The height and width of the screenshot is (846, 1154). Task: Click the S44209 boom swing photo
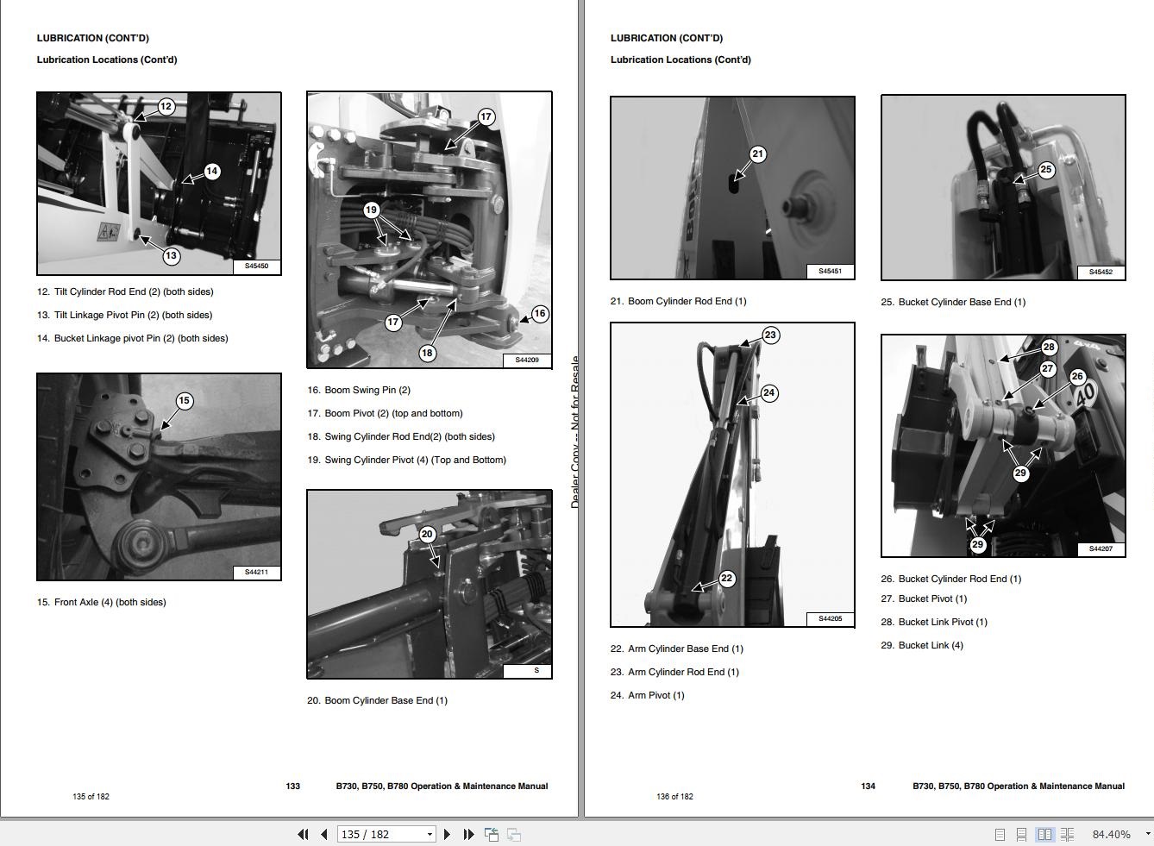pyautogui.click(x=430, y=229)
